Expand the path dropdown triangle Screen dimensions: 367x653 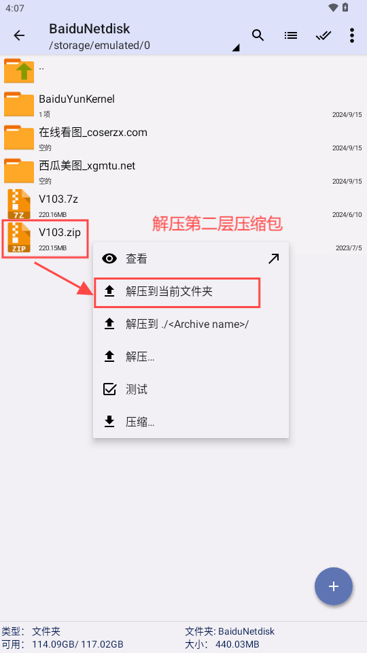[236, 48]
